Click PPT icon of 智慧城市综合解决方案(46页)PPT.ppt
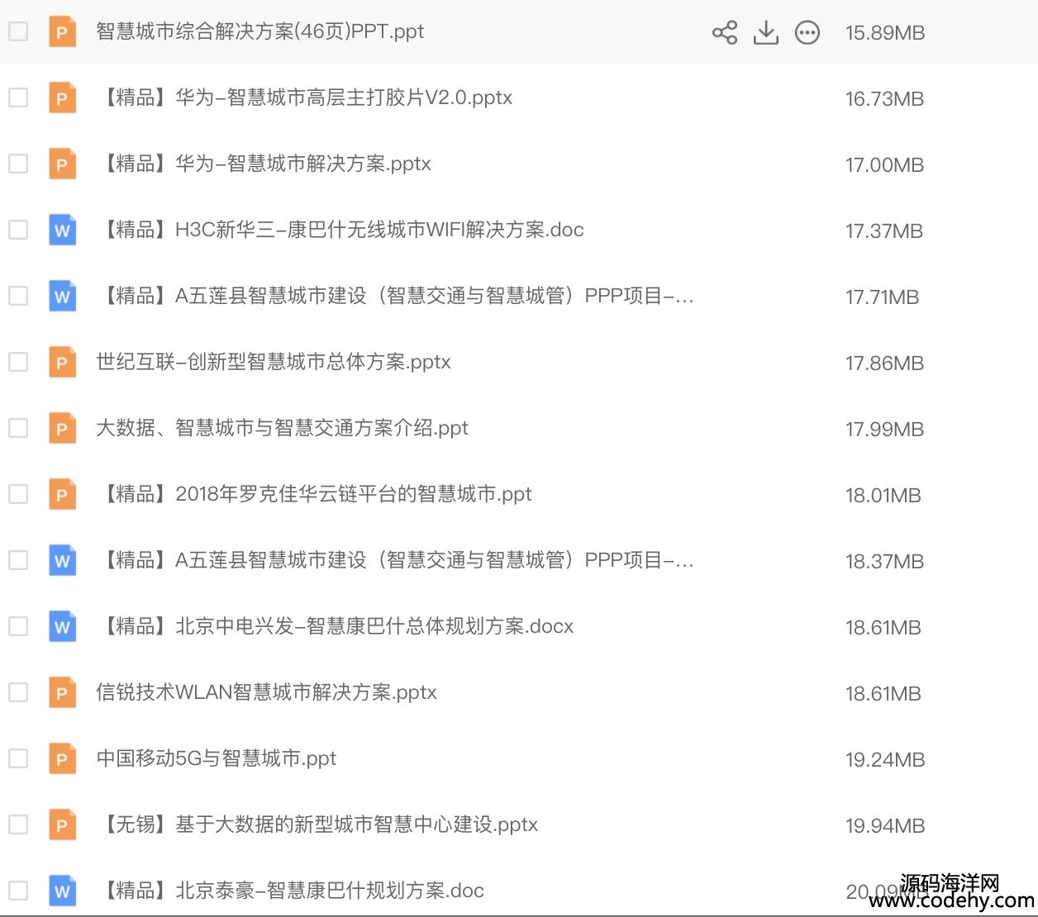1038x917 pixels. (x=62, y=32)
